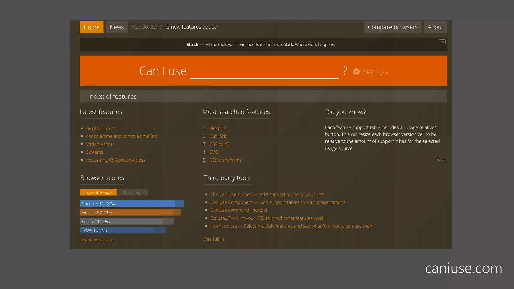Open the About page
This screenshot has width=514, height=289.
pyautogui.click(x=435, y=27)
